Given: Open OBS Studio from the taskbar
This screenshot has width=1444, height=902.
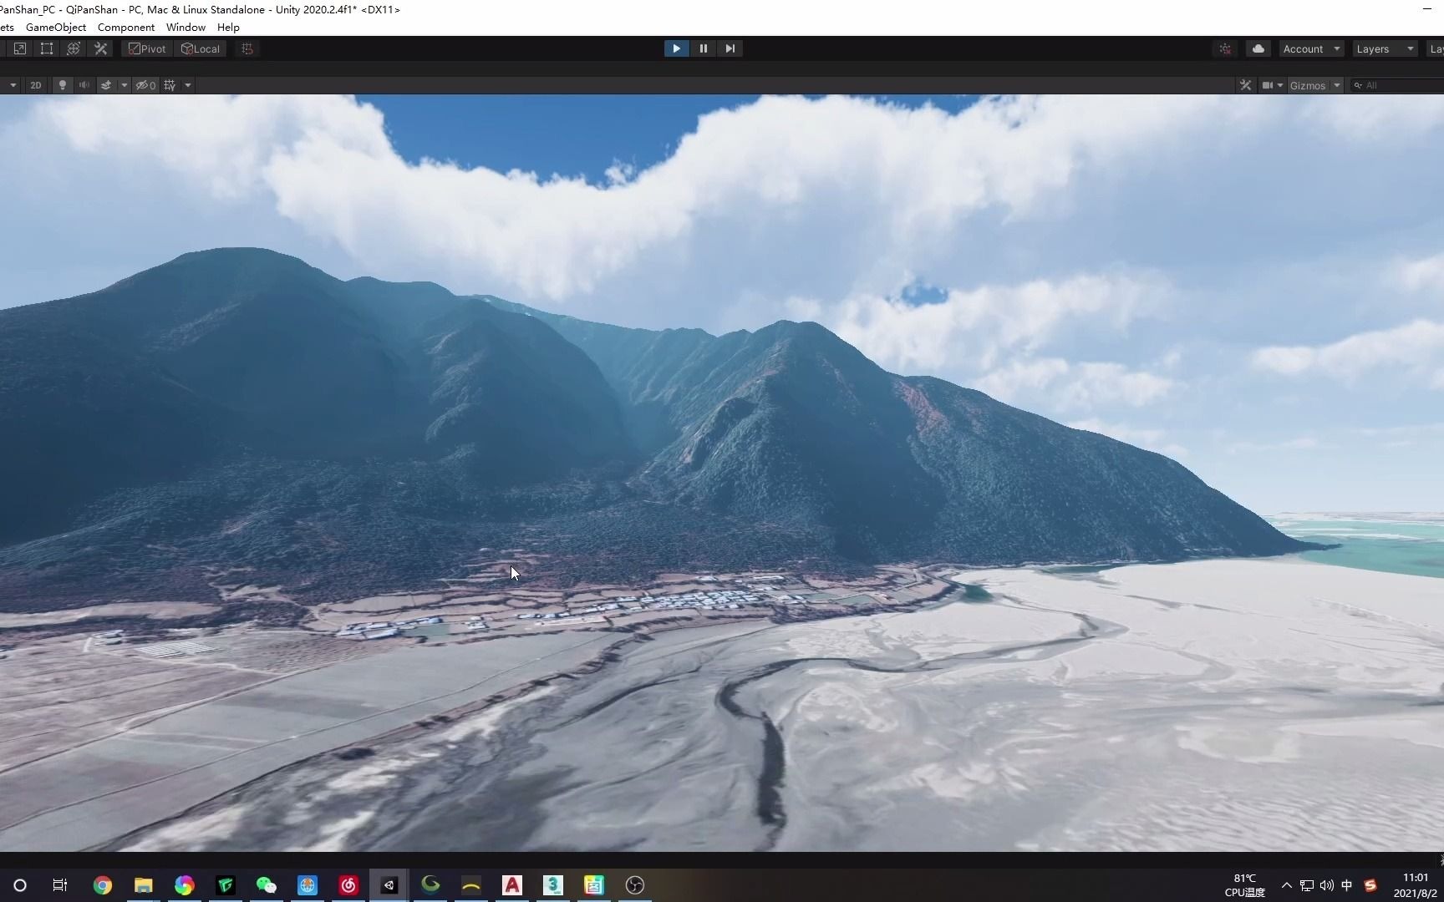Looking at the screenshot, I should (x=634, y=885).
